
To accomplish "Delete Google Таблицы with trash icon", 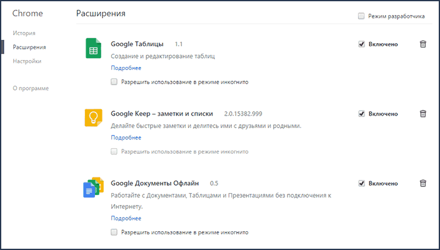I will 422,44.
